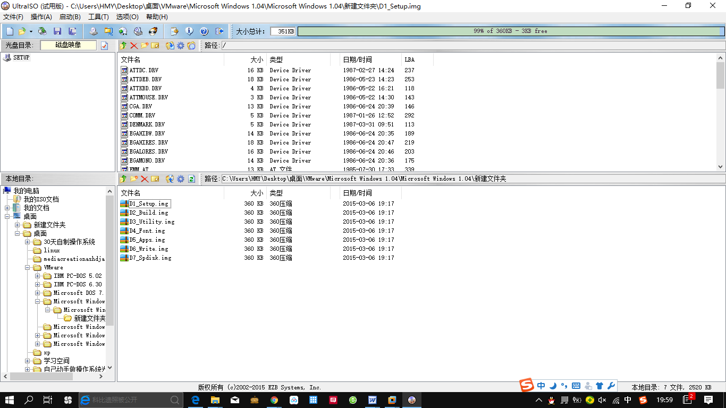The height and width of the screenshot is (408, 726).
Task: Click the New file toolbar icon
Action: (10, 31)
